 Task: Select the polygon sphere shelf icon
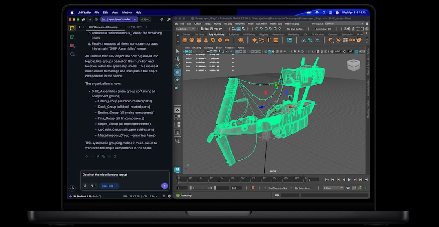185,40
